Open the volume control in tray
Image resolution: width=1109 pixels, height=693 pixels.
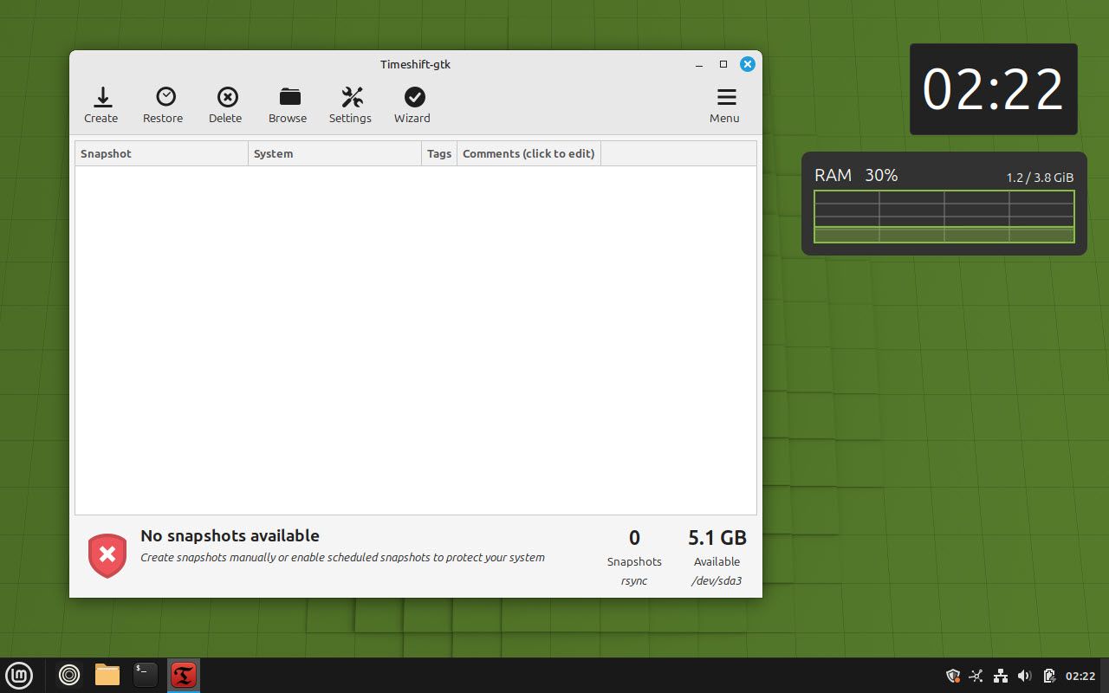tap(1025, 676)
